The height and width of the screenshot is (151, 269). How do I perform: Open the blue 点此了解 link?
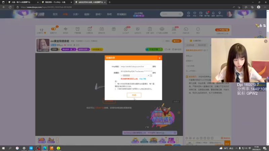[x=142, y=79]
